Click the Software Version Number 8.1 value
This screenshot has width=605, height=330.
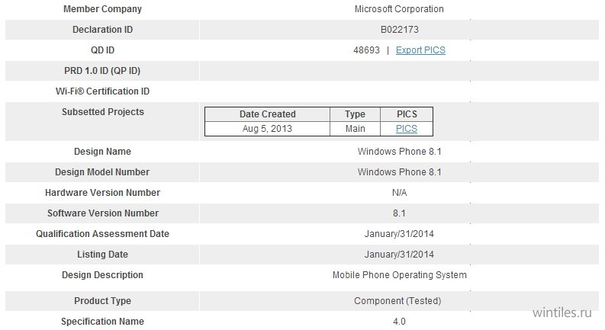coord(399,213)
